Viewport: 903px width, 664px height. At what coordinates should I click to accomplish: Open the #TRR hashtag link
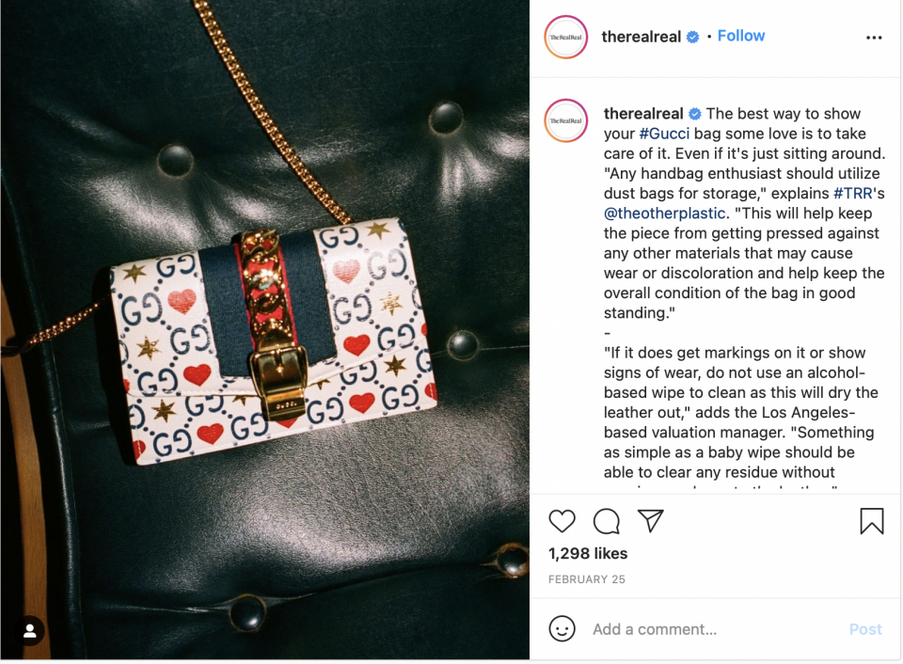pyautogui.click(x=853, y=193)
